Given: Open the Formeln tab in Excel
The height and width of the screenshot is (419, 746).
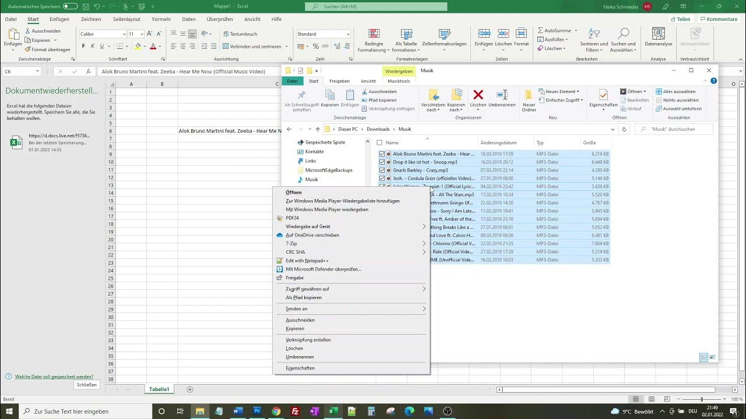Looking at the screenshot, I should (161, 19).
